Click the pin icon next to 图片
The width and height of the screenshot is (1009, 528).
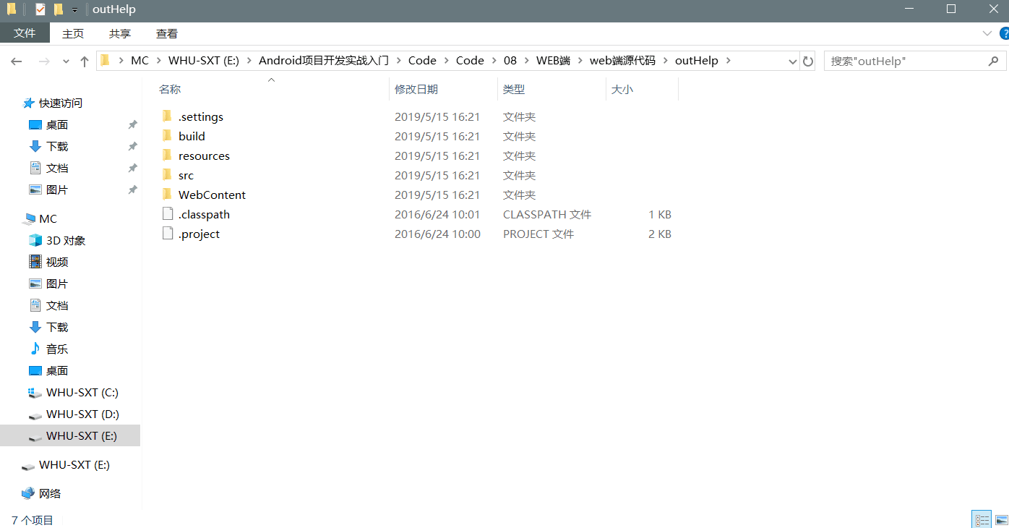(x=132, y=190)
